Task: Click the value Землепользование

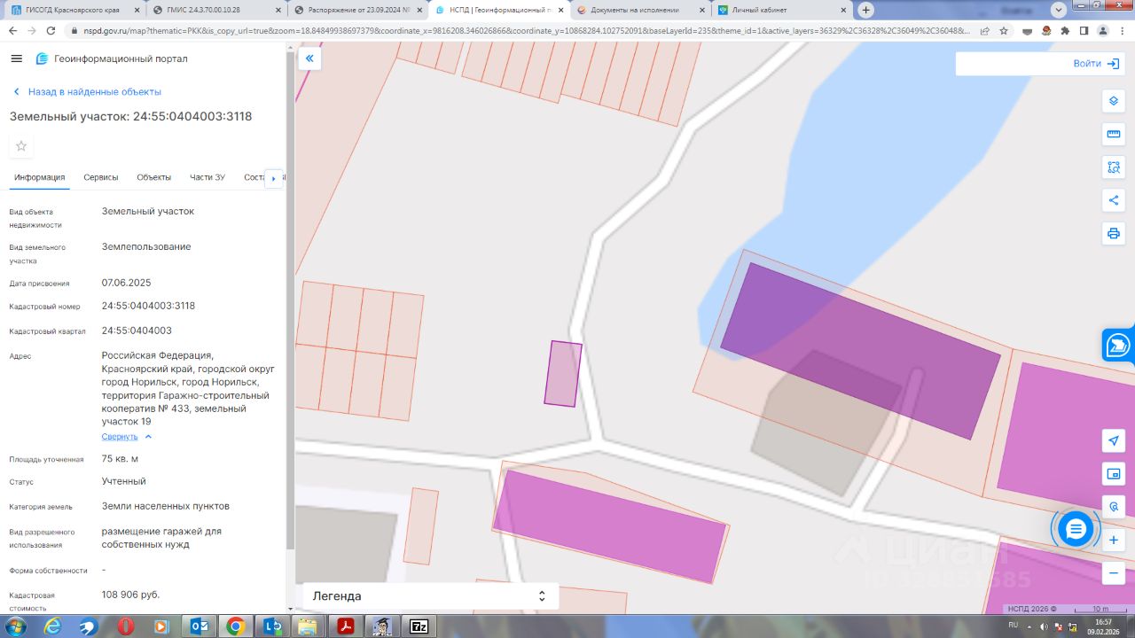Action: 146,246
